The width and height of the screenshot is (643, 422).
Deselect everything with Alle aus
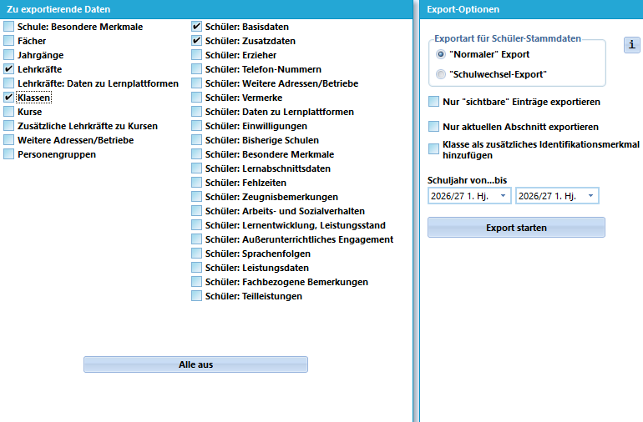tap(195, 364)
